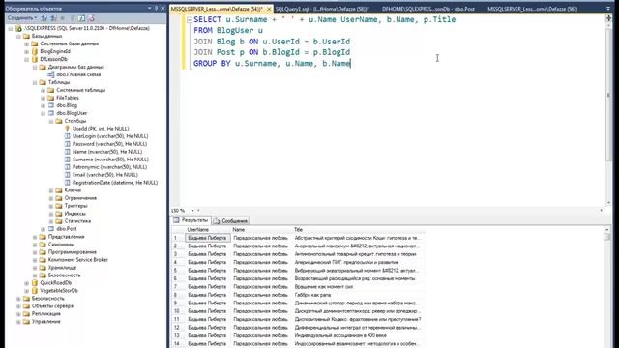Click the results grid vertical scrollbar thumb
The image size is (619, 348).
coord(606,237)
